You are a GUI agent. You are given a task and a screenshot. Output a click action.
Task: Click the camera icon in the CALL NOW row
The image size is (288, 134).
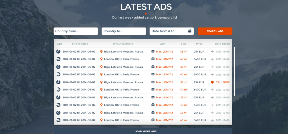153,82
